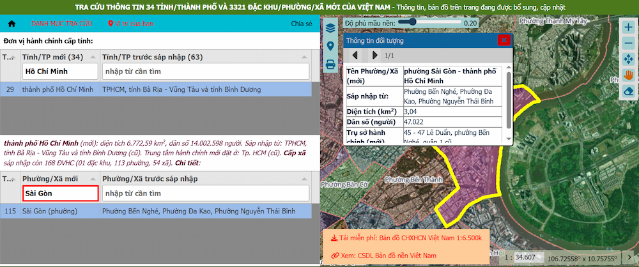Image resolution: width=639 pixels, height=267 pixels.
Task: Activate the pan hand tool
Action: [x=628, y=75]
